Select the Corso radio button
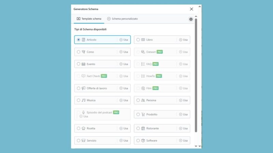 78,52
